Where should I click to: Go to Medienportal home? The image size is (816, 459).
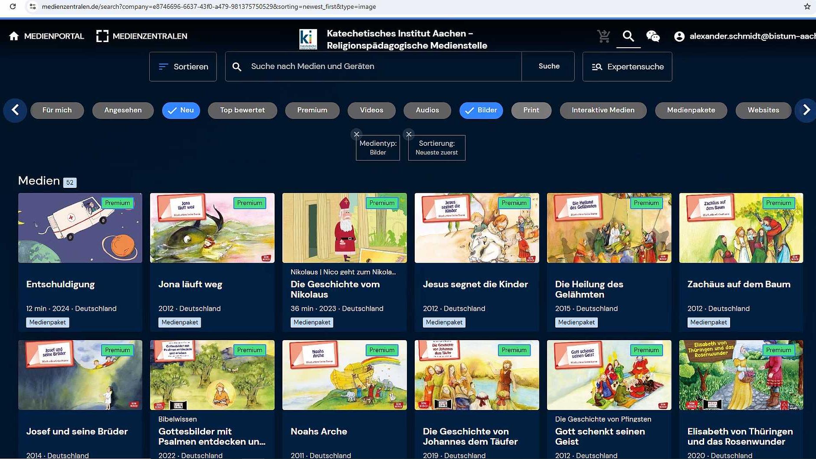[x=46, y=36]
